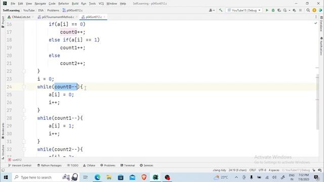Click the caret position 24:19 in status bar
The height and width of the screenshot is (182, 324).
click(x=237, y=170)
